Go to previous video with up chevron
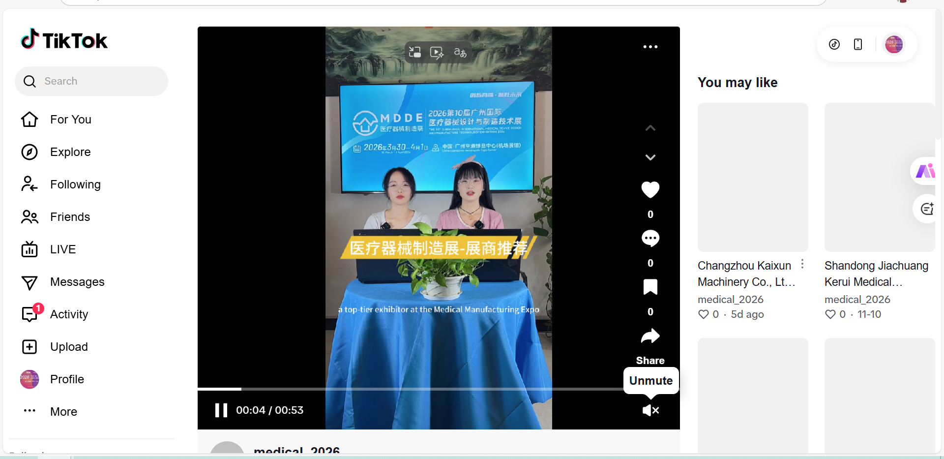This screenshot has height=459, width=944. 650,128
